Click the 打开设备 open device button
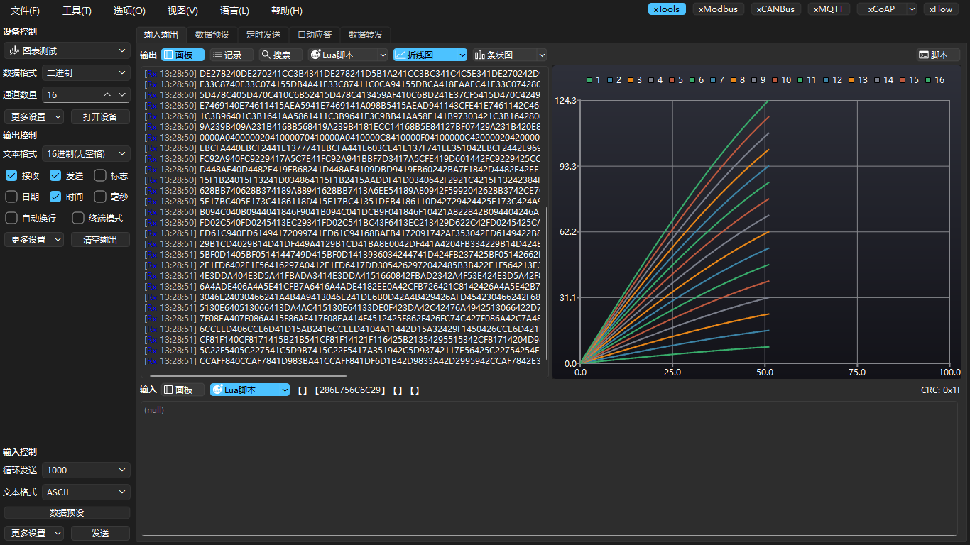This screenshot has width=970, height=545. pyautogui.click(x=100, y=116)
